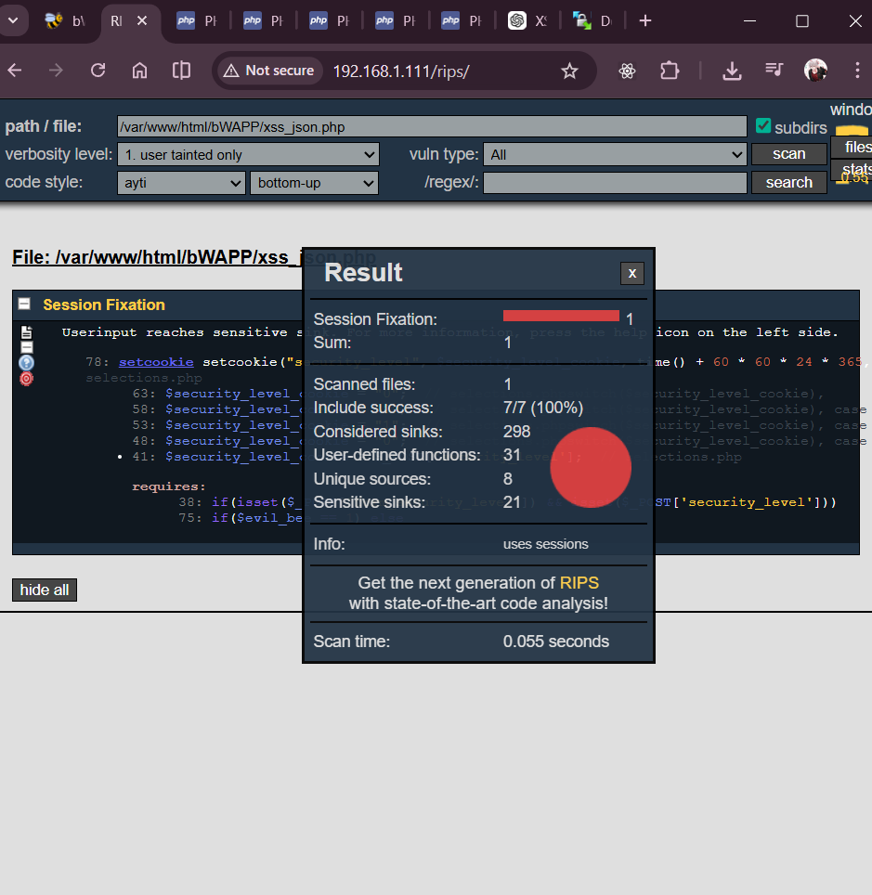This screenshot has height=895, width=872.
Task: Open the browser extensions puzzle icon
Action: click(x=670, y=71)
